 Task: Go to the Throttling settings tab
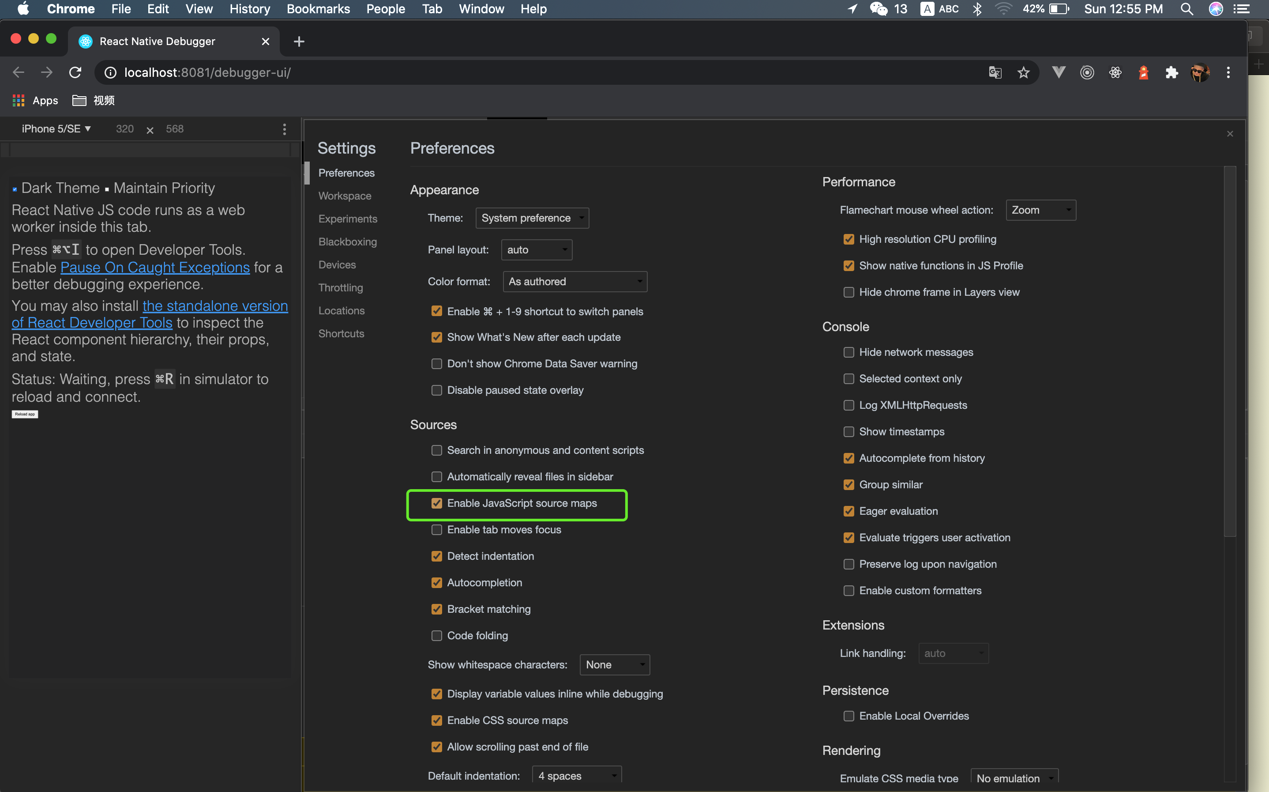coord(340,287)
